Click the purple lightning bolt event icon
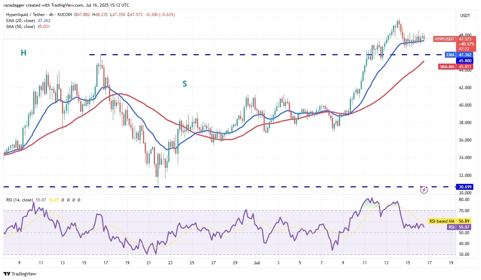Screen dimensions: 481x280 [424, 190]
